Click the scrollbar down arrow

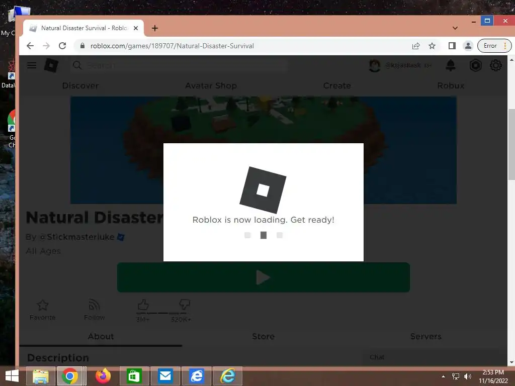pyautogui.click(x=511, y=362)
